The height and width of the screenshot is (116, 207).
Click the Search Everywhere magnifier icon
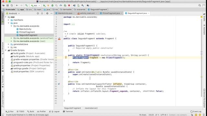[200, 5]
